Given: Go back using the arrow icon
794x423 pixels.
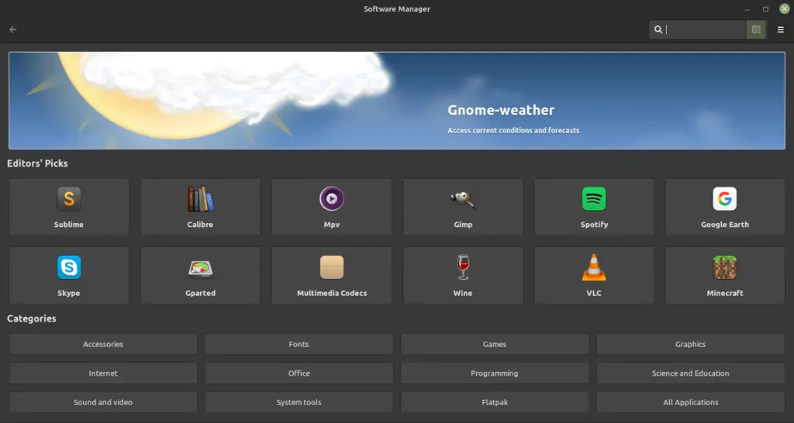Looking at the screenshot, I should tap(13, 30).
